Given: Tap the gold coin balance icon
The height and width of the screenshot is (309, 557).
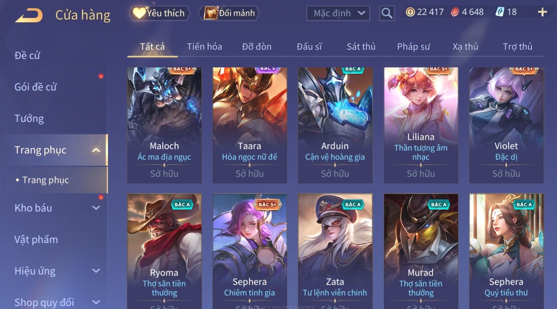Looking at the screenshot, I should point(410,12).
